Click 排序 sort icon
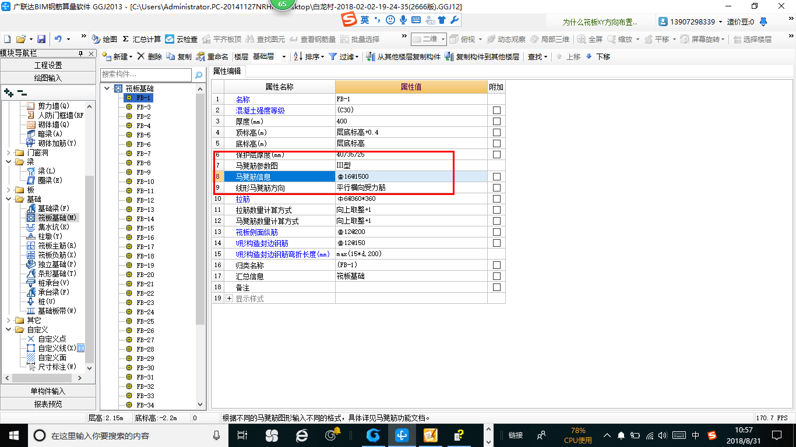 click(297, 56)
